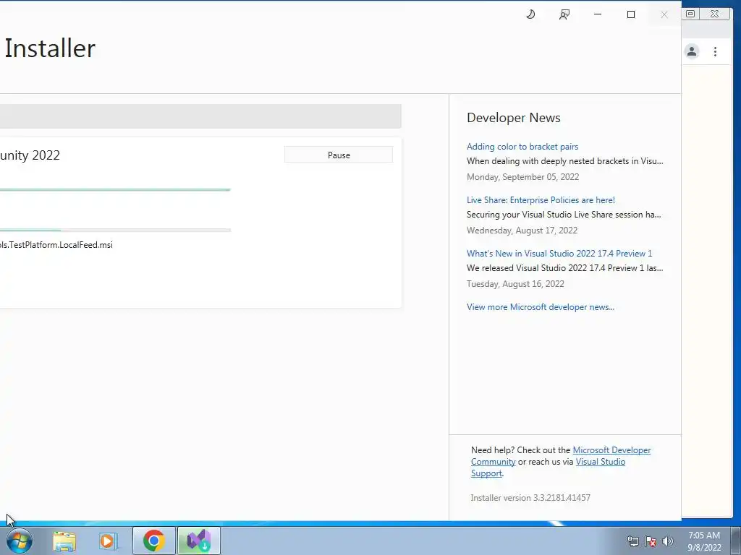Toggle dark theme moon icon in Installer
Screen dimensions: 741x555
click(x=530, y=14)
